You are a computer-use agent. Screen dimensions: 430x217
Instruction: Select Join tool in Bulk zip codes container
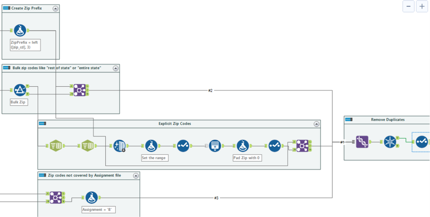pos(80,90)
